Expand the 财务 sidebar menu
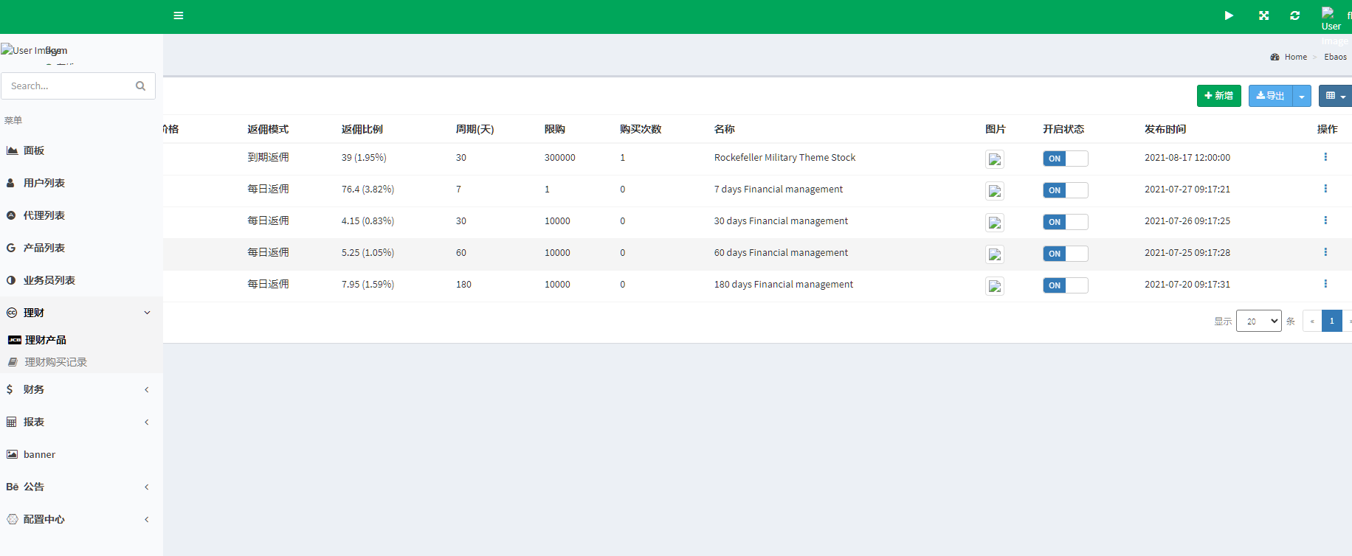 81,389
